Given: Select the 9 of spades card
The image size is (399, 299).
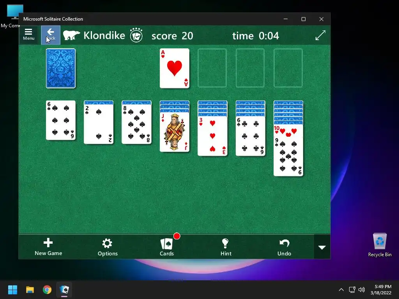Looking at the screenshot, I should [288, 157].
